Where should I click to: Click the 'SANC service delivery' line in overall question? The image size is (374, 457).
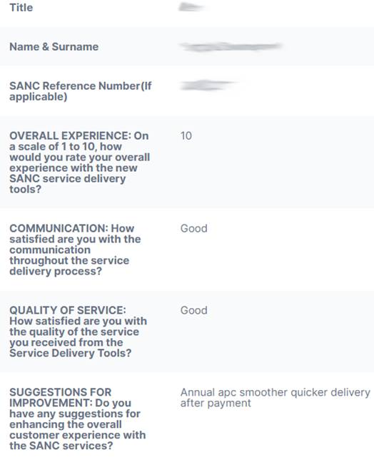coord(67,179)
